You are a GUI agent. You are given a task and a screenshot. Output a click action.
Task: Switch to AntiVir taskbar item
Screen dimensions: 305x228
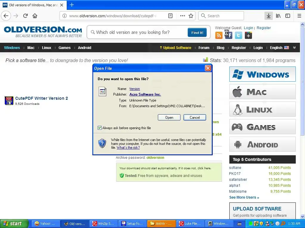161,224
